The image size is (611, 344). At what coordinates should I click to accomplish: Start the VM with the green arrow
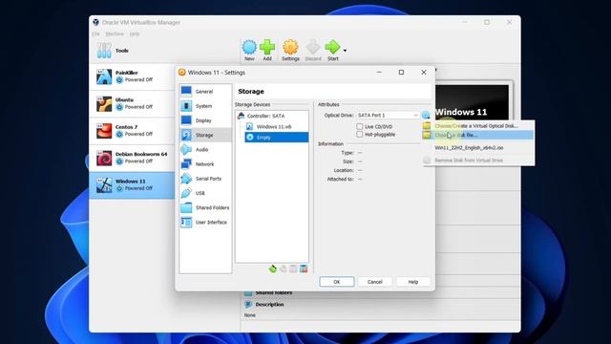pyautogui.click(x=333, y=50)
